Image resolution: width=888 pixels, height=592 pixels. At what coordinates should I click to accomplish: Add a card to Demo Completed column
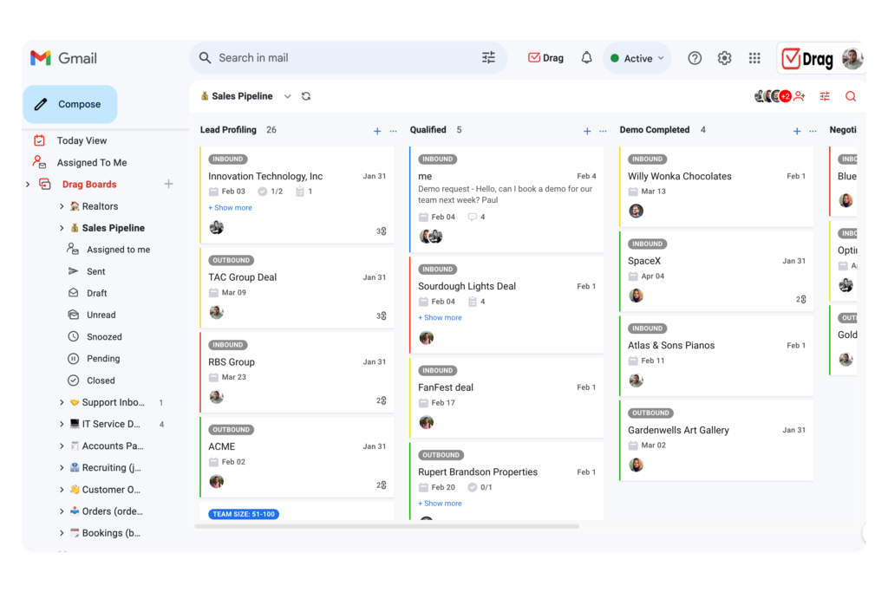(x=797, y=131)
